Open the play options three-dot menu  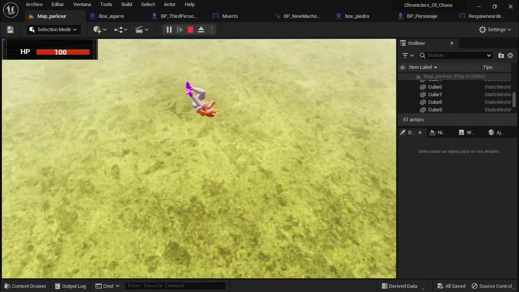pos(212,30)
